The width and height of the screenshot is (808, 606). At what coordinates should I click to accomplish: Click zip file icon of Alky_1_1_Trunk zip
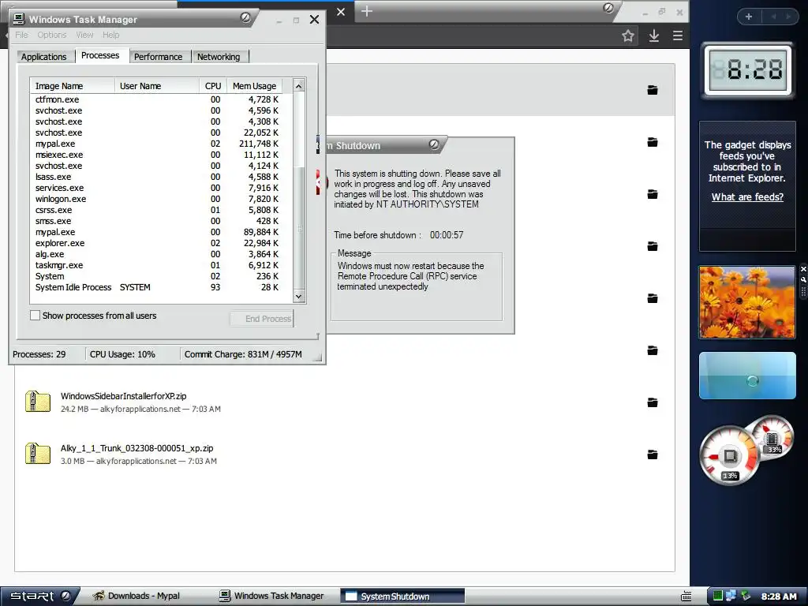(x=38, y=454)
